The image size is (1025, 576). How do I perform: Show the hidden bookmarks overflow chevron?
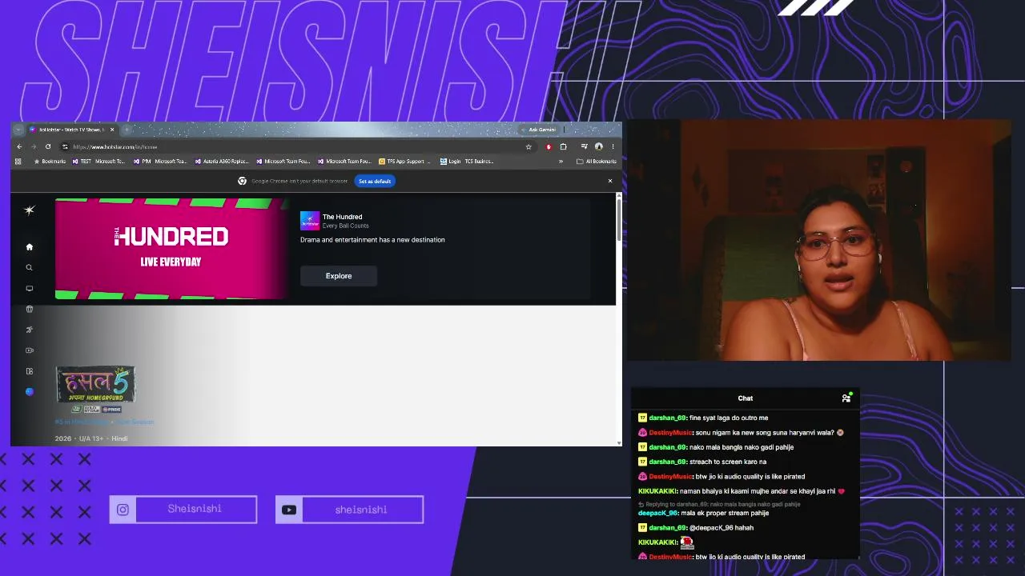(561, 162)
